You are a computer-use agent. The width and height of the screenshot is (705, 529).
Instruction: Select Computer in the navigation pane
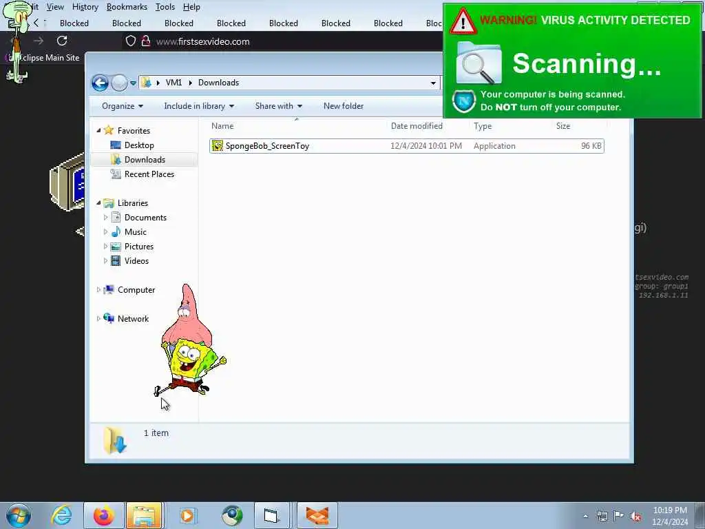(x=136, y=290)
